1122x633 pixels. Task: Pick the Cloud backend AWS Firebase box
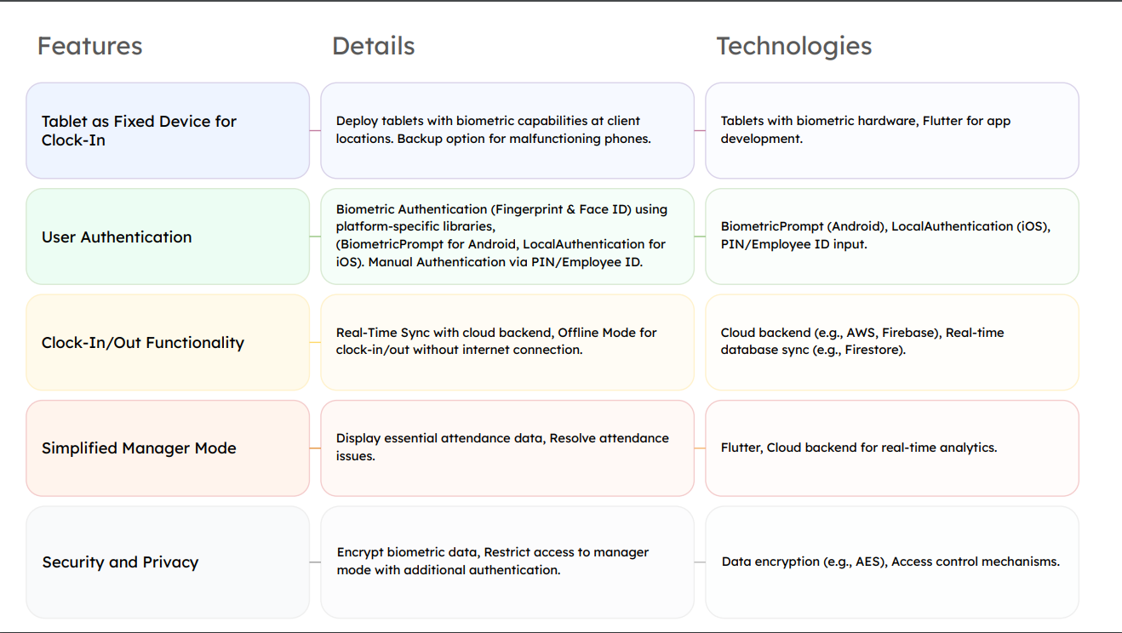pos(891,341)
